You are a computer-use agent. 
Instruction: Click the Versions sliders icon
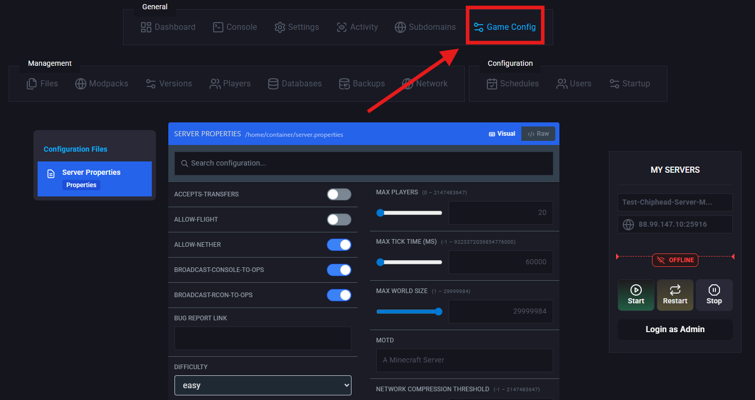(151, 84)
